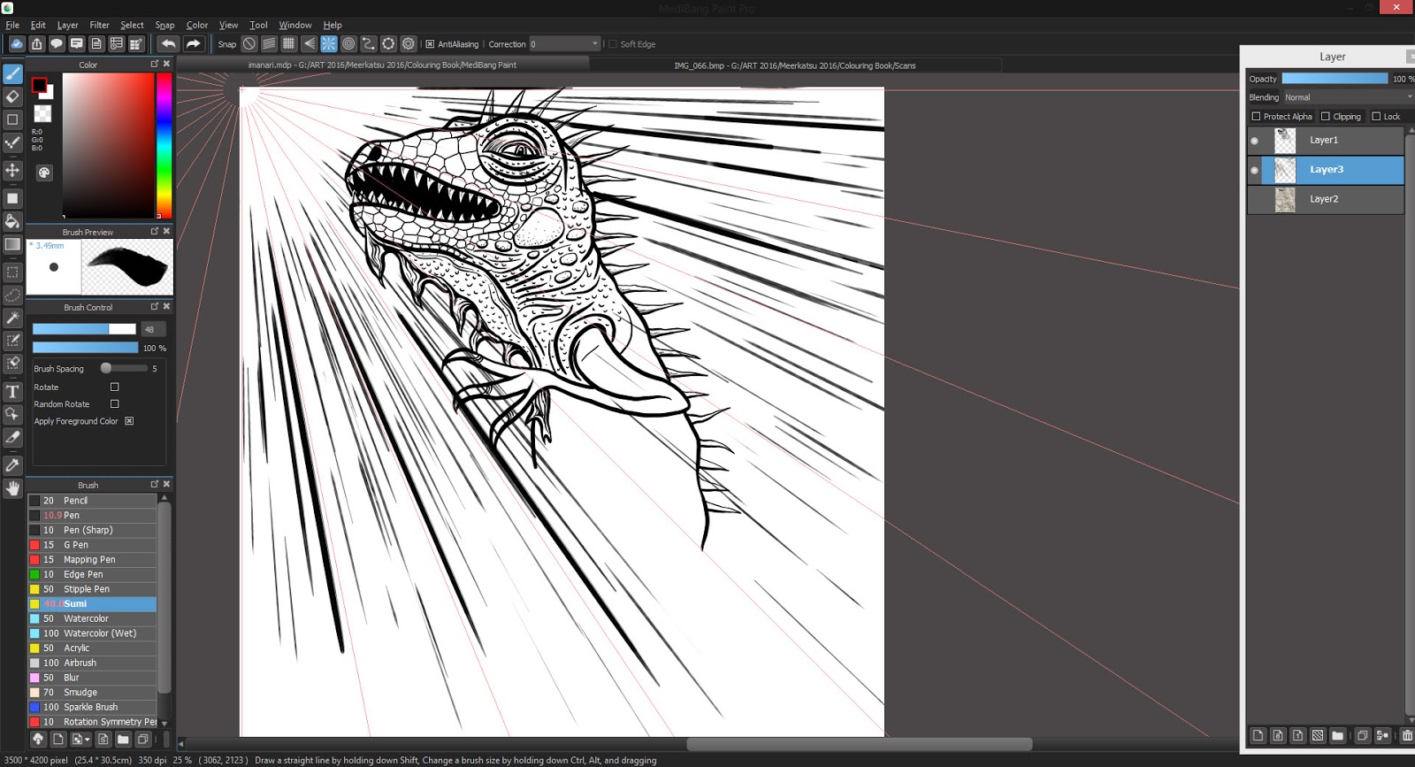Select the Select Pen tool

tap(12, 341)
